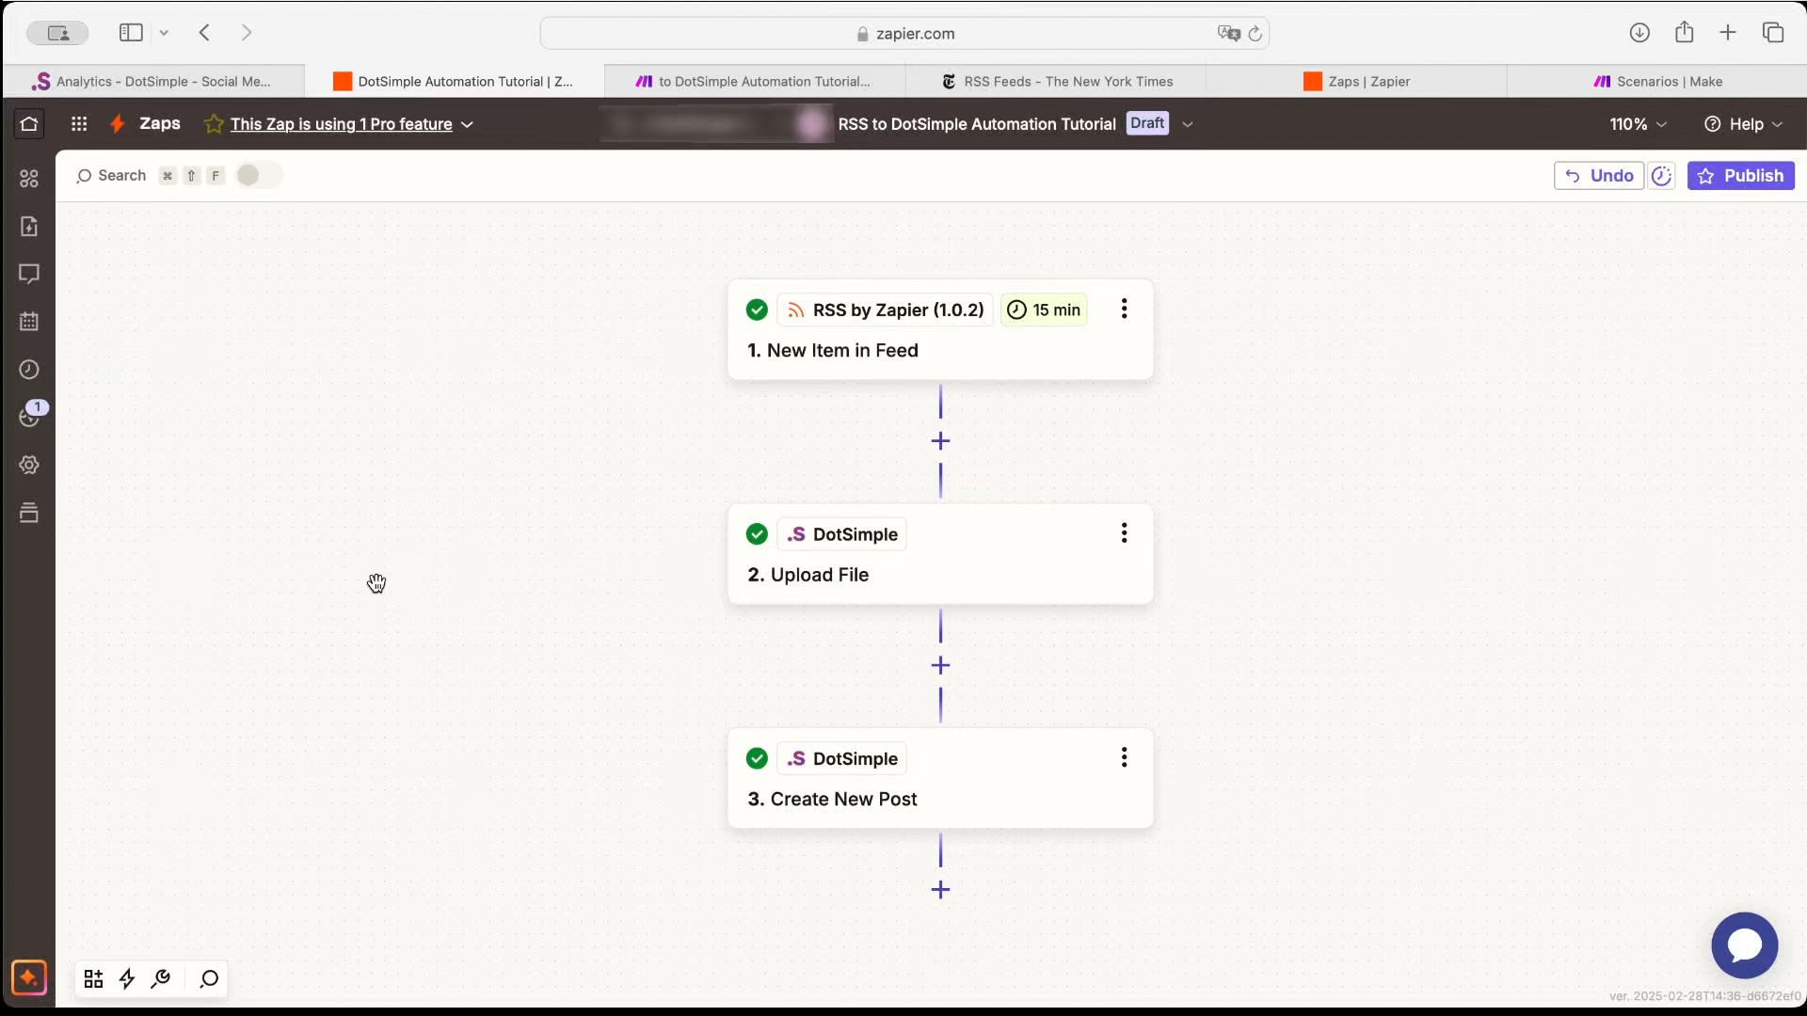
Task: Click the bottom toolbar wrench tool icon
Action: click(161, 979)
